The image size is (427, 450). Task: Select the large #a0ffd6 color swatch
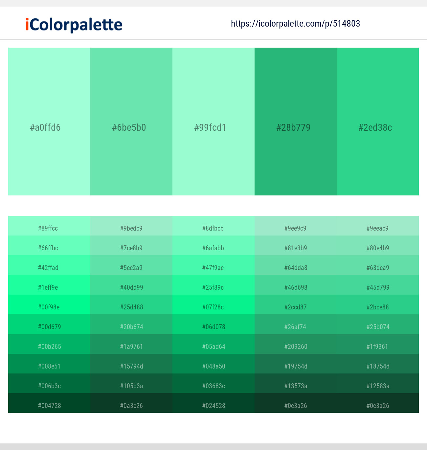coord(49,122)
